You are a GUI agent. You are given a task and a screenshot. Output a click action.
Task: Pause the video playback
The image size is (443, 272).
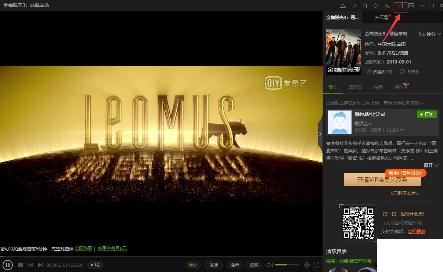coord(8,265)
